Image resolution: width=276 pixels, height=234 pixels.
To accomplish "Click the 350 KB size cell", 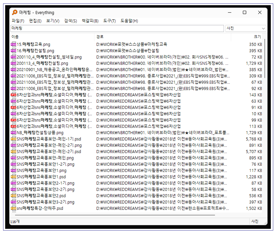I will pos(255,44).
